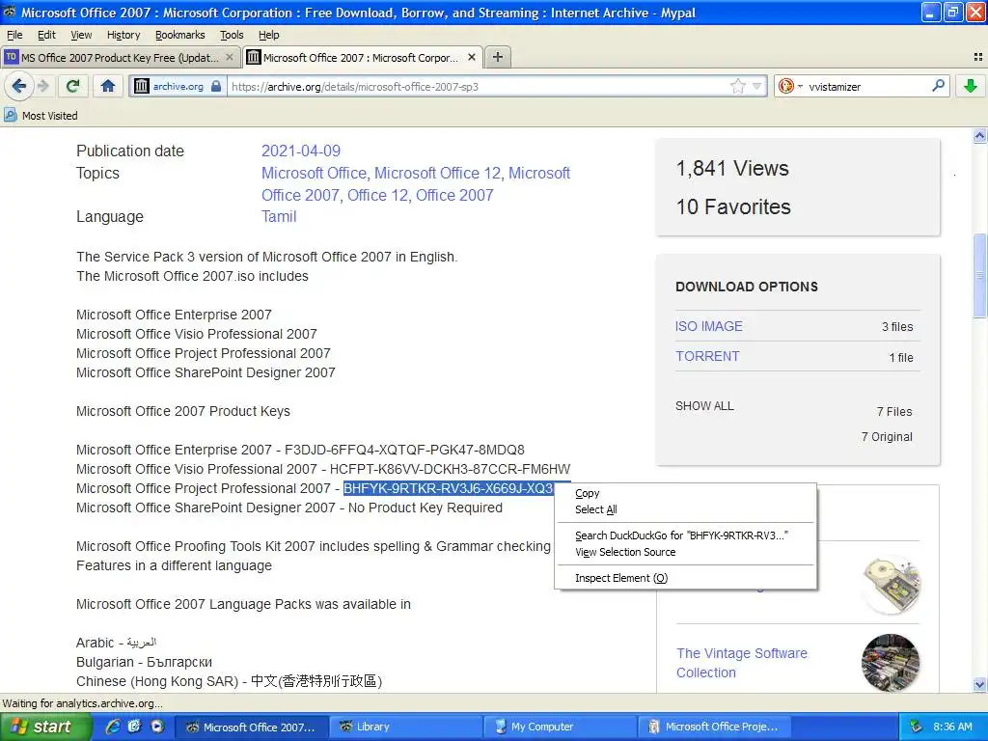Launch Internet Explorer from quick launch
This screenshot has height=741, width=988.
(113, 727)
